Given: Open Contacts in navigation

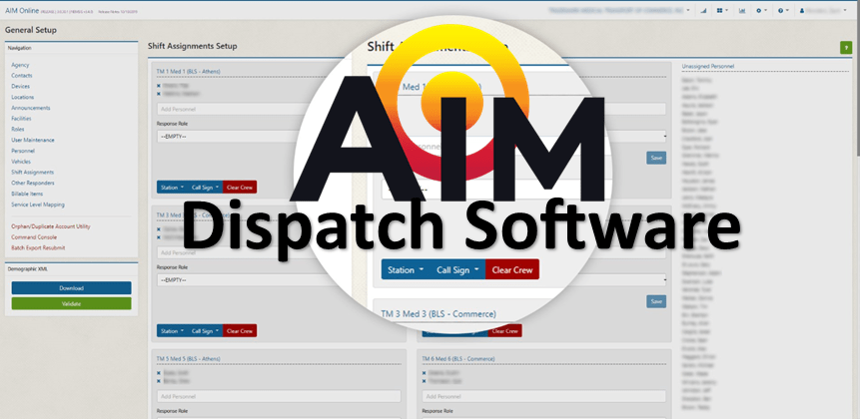Looking at the screenshot, I should 22,76.
